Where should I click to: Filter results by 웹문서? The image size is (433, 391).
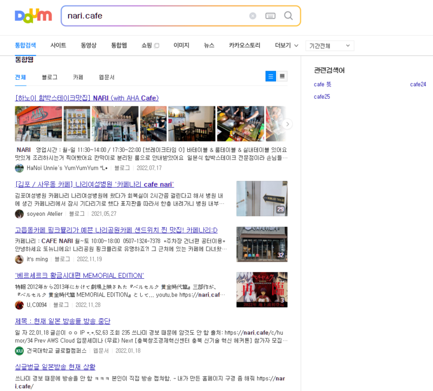click(x=107, y=77)
